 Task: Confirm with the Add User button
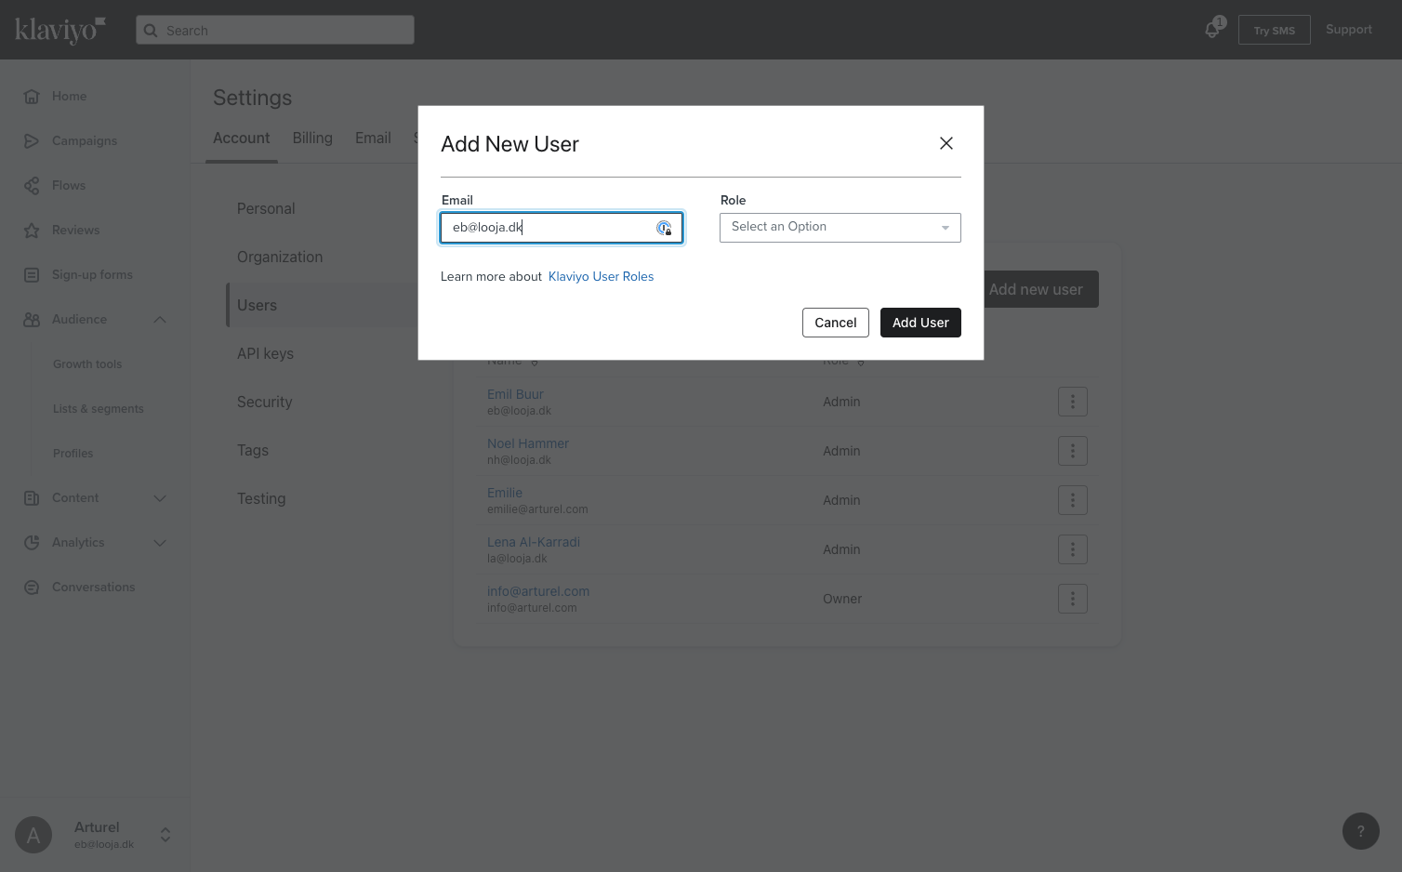coord(920,323)
